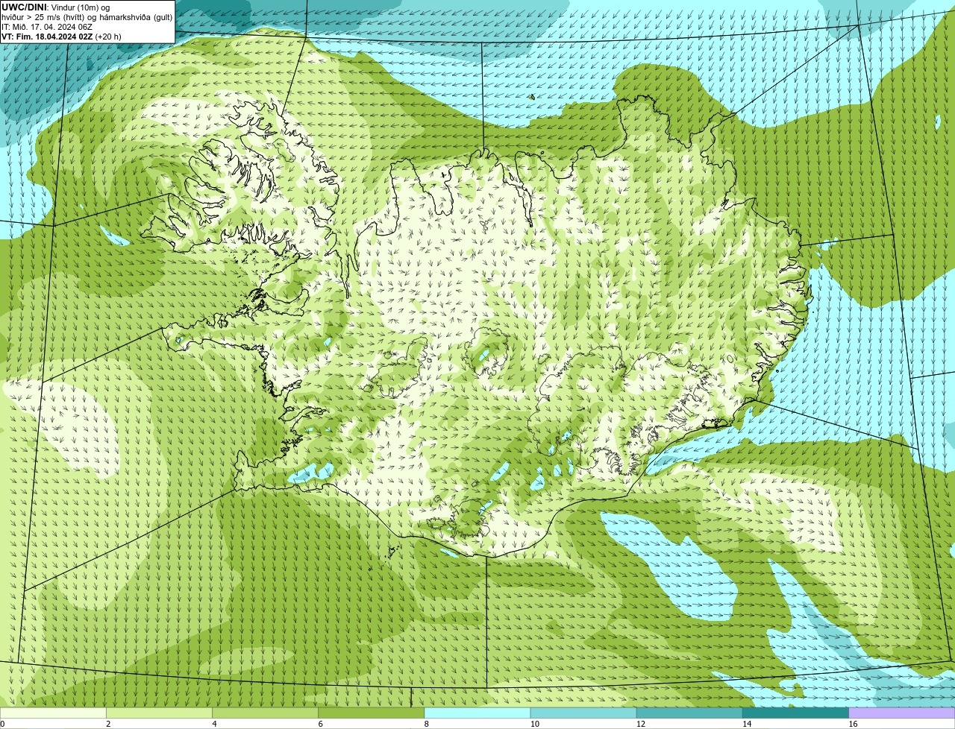Click the "14" tick label on scale
955x729 pixels.
(x=747, y=724)
